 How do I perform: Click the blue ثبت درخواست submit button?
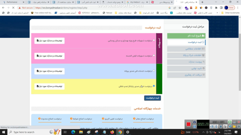pyautogui.click(x=152, y=98)
